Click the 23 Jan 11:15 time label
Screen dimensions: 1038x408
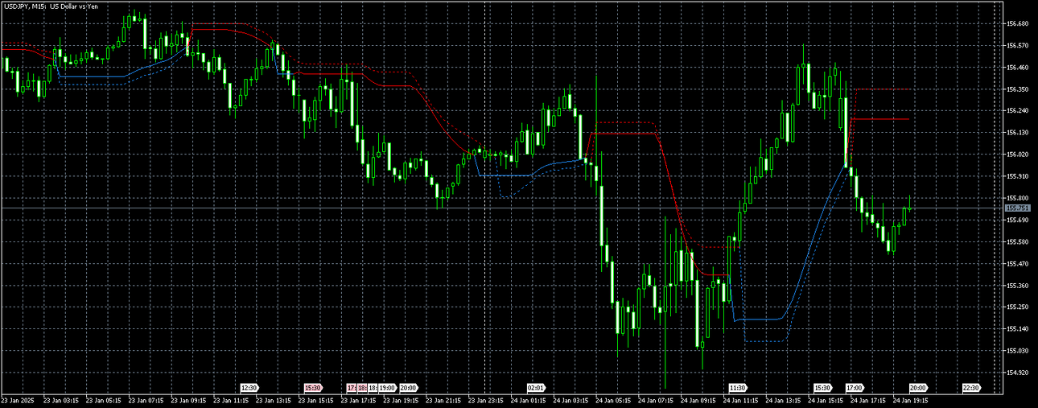(x=230, y=399)
